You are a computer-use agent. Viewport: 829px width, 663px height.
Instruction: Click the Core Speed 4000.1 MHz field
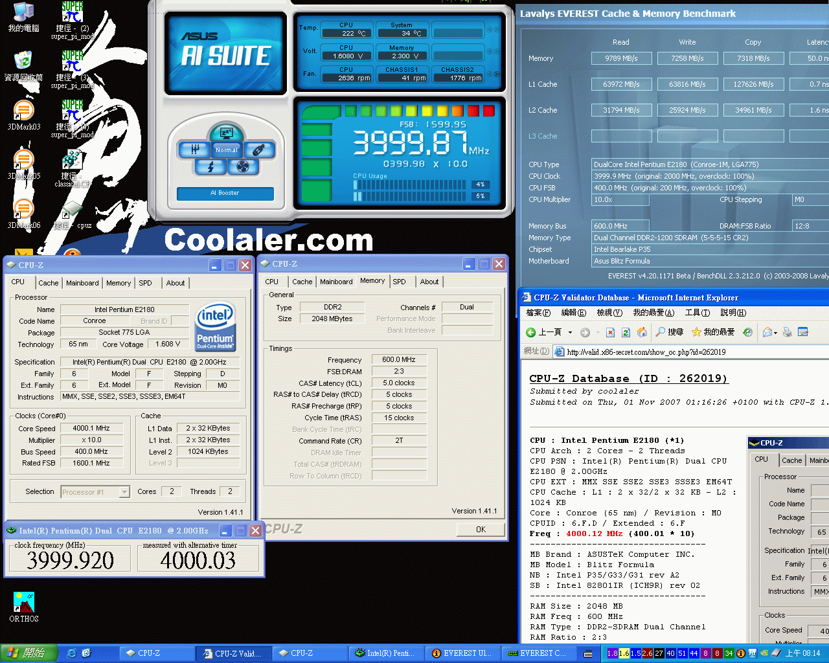pyautogui.click(x=91, y=429)
